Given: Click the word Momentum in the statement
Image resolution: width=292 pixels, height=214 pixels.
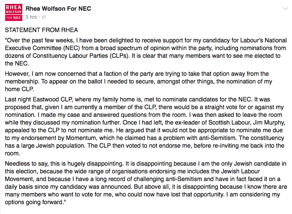Looking at the screenshot, I should (81, 138).
